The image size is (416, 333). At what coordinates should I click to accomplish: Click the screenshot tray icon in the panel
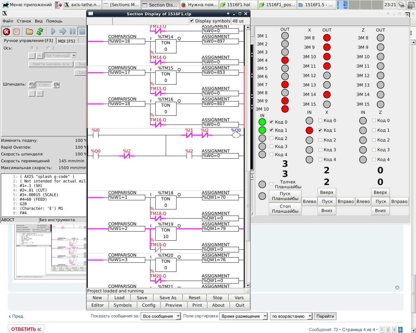coord(411,5)
